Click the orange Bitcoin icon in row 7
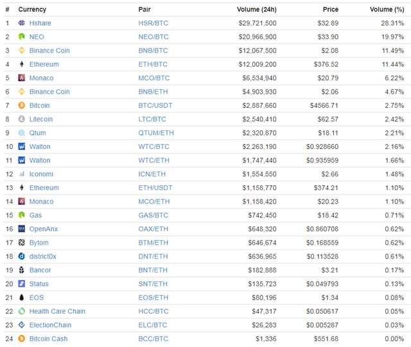 pyautogui.click(x=21, y=105)
